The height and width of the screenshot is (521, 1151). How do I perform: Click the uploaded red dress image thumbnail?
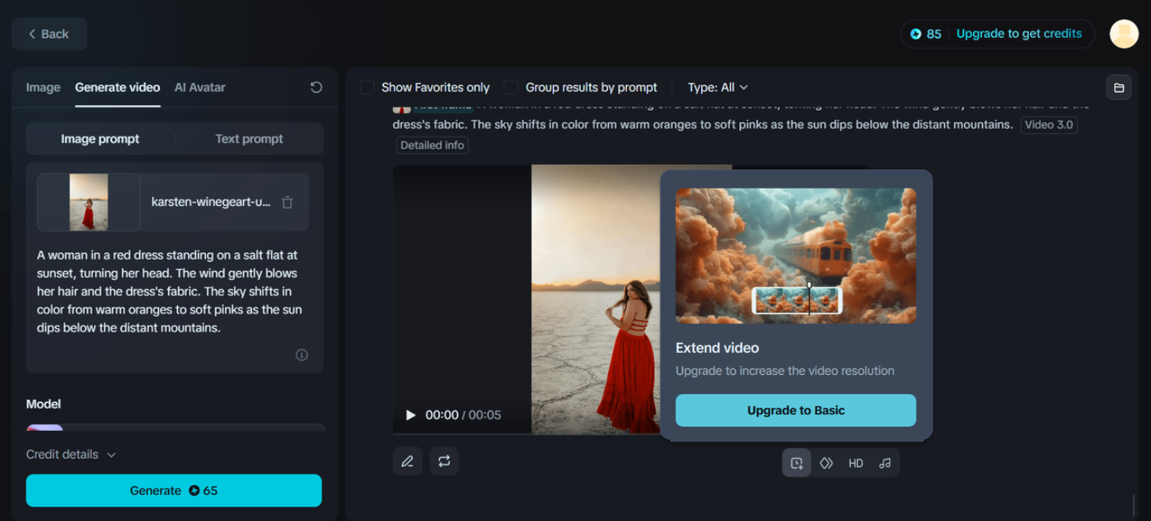coord(89,202)
